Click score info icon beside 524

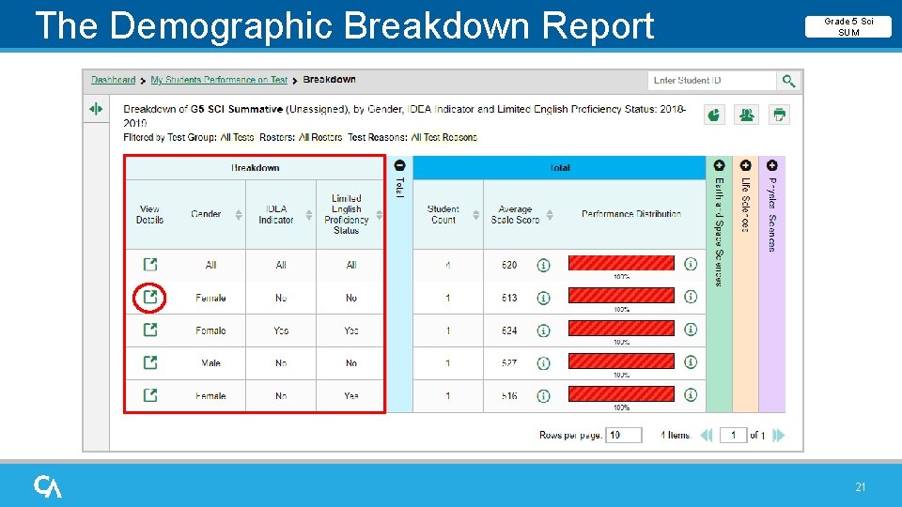[543, 330]
